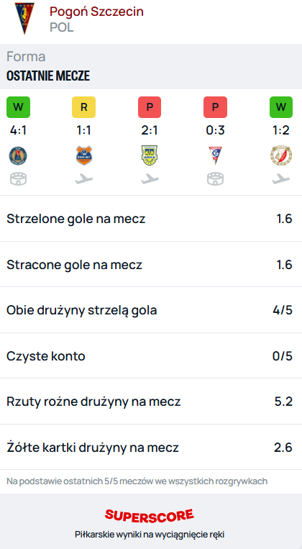Select the yellow R draw badge
Image resolution: width=302 pixels, height=549 pixels.
(x=83, y=107)
